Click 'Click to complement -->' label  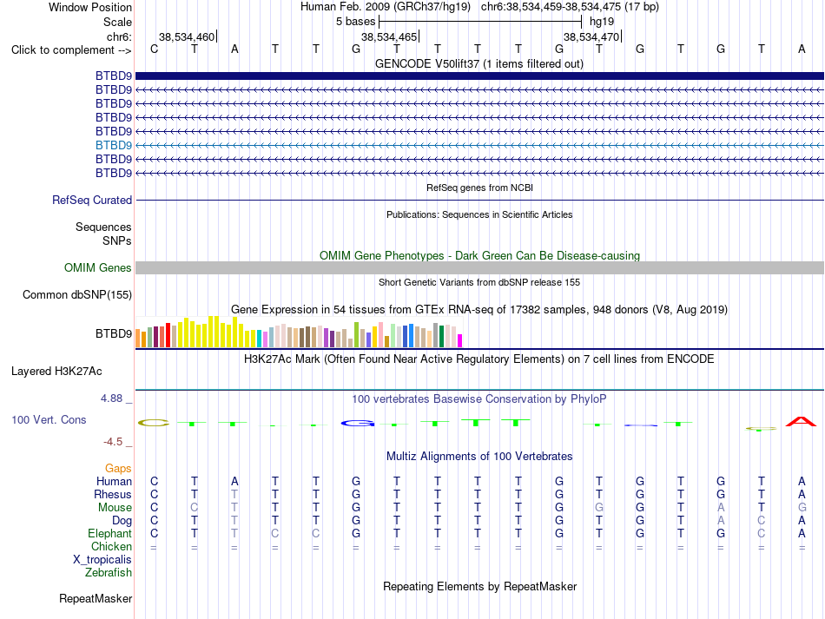point(71,50)
